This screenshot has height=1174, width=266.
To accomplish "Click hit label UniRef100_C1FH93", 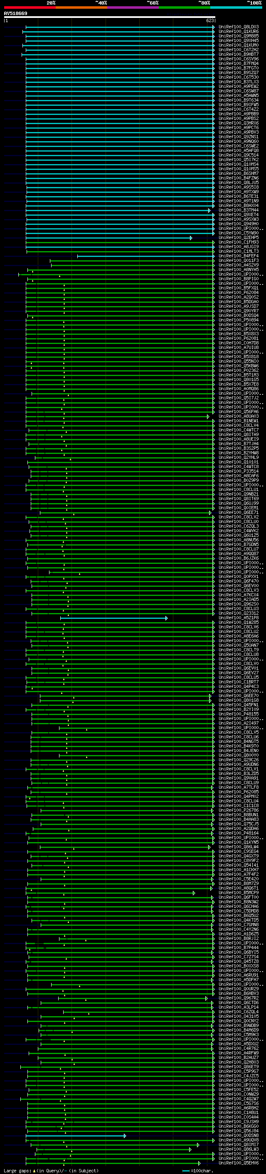I will pyautogui.click(x=238, y=242).
